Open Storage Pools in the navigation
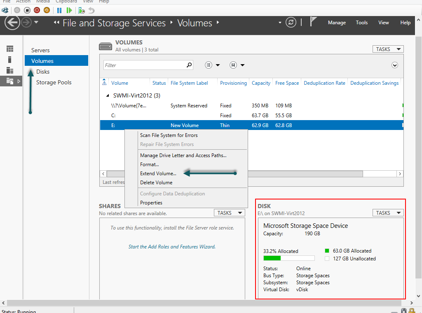This screenshot has height=313, width=422. coord(54,82)
